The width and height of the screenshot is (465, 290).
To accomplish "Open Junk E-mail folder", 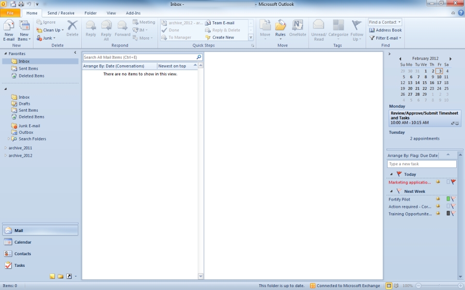I will coord(29,126).
